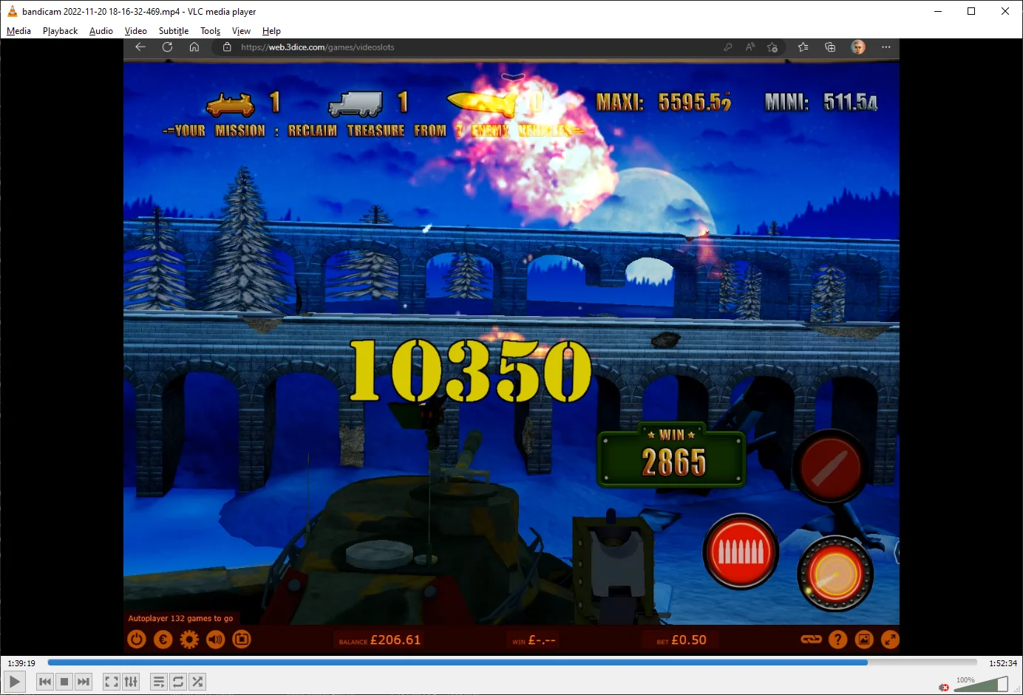Click the BET £0.50 field

[x=681, y=640]
